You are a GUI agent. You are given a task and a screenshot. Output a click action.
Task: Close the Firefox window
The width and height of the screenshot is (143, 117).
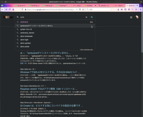pyautogui.click(x=141, y=2)
